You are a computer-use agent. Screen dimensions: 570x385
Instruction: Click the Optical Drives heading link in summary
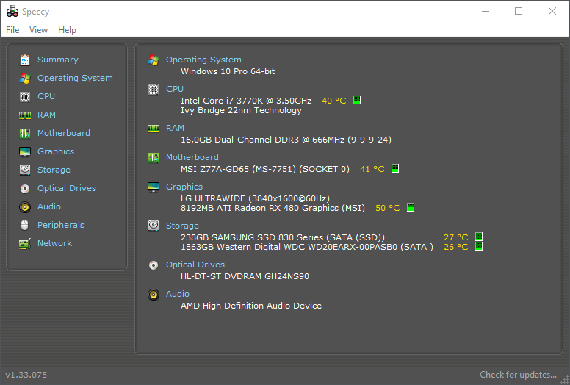[195, 265]
